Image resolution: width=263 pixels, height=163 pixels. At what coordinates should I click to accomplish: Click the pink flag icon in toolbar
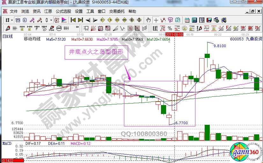(64, 20)
